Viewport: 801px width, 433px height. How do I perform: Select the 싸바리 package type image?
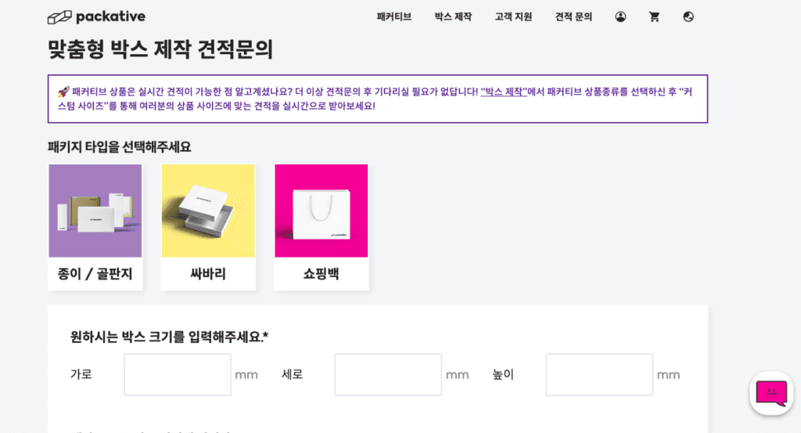(x=208, y=211)
